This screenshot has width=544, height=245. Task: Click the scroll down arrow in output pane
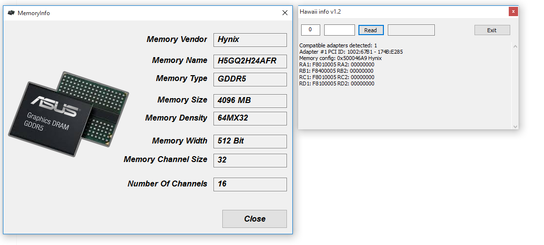[x=515, y=126]
